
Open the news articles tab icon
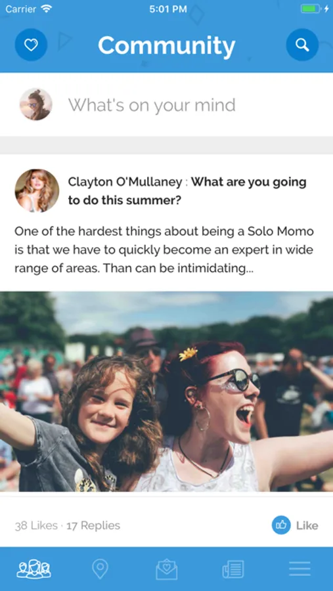233,569
